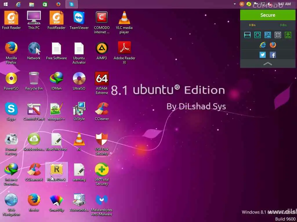This screenshot has width=297, height=222.
Task: Click the network tray icon
Action: 263,4
